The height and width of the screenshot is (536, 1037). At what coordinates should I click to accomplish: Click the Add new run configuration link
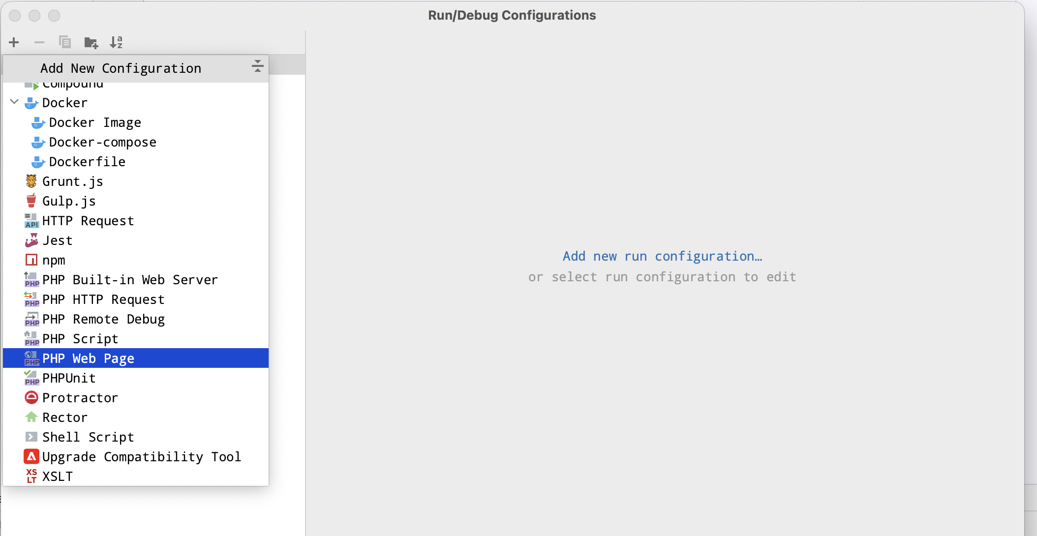663,256
